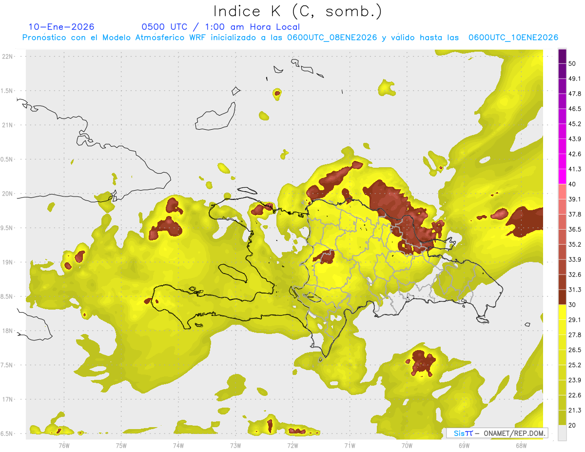Pick the grey colorbar swatch below 20

click(x=562, y=432)
